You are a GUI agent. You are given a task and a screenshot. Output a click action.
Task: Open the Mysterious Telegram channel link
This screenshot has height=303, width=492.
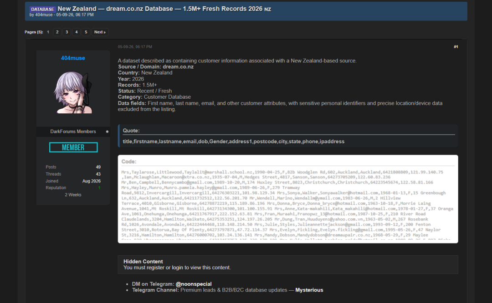click(309, 290)
